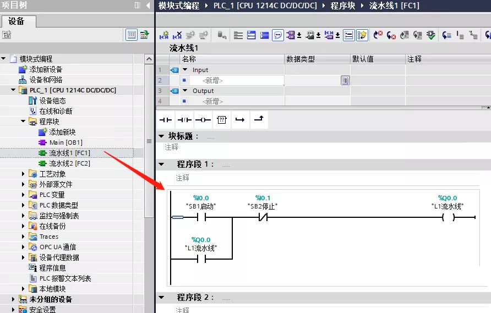The image size is (491, 313).
Task: Toggle network comments display button
Action: 278,35
